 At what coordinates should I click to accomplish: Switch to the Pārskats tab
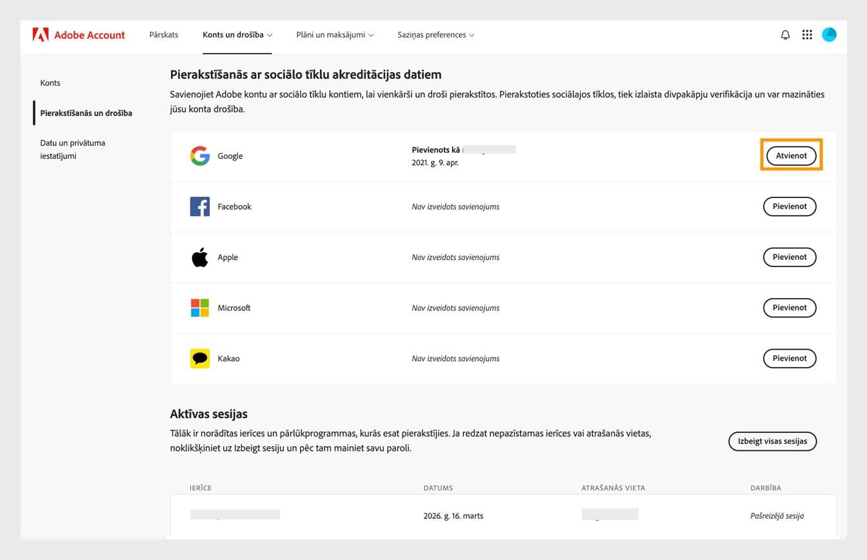163,35
